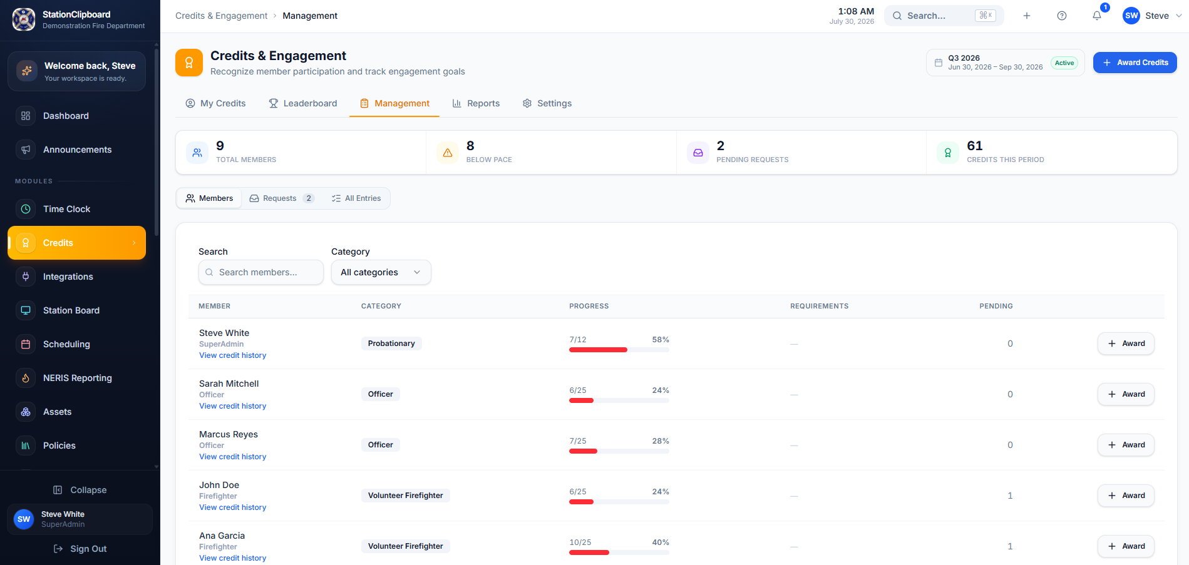Collapse the sidebar
The height and width of the screenshot is (565, 1189).
click(x=80, y=490)
